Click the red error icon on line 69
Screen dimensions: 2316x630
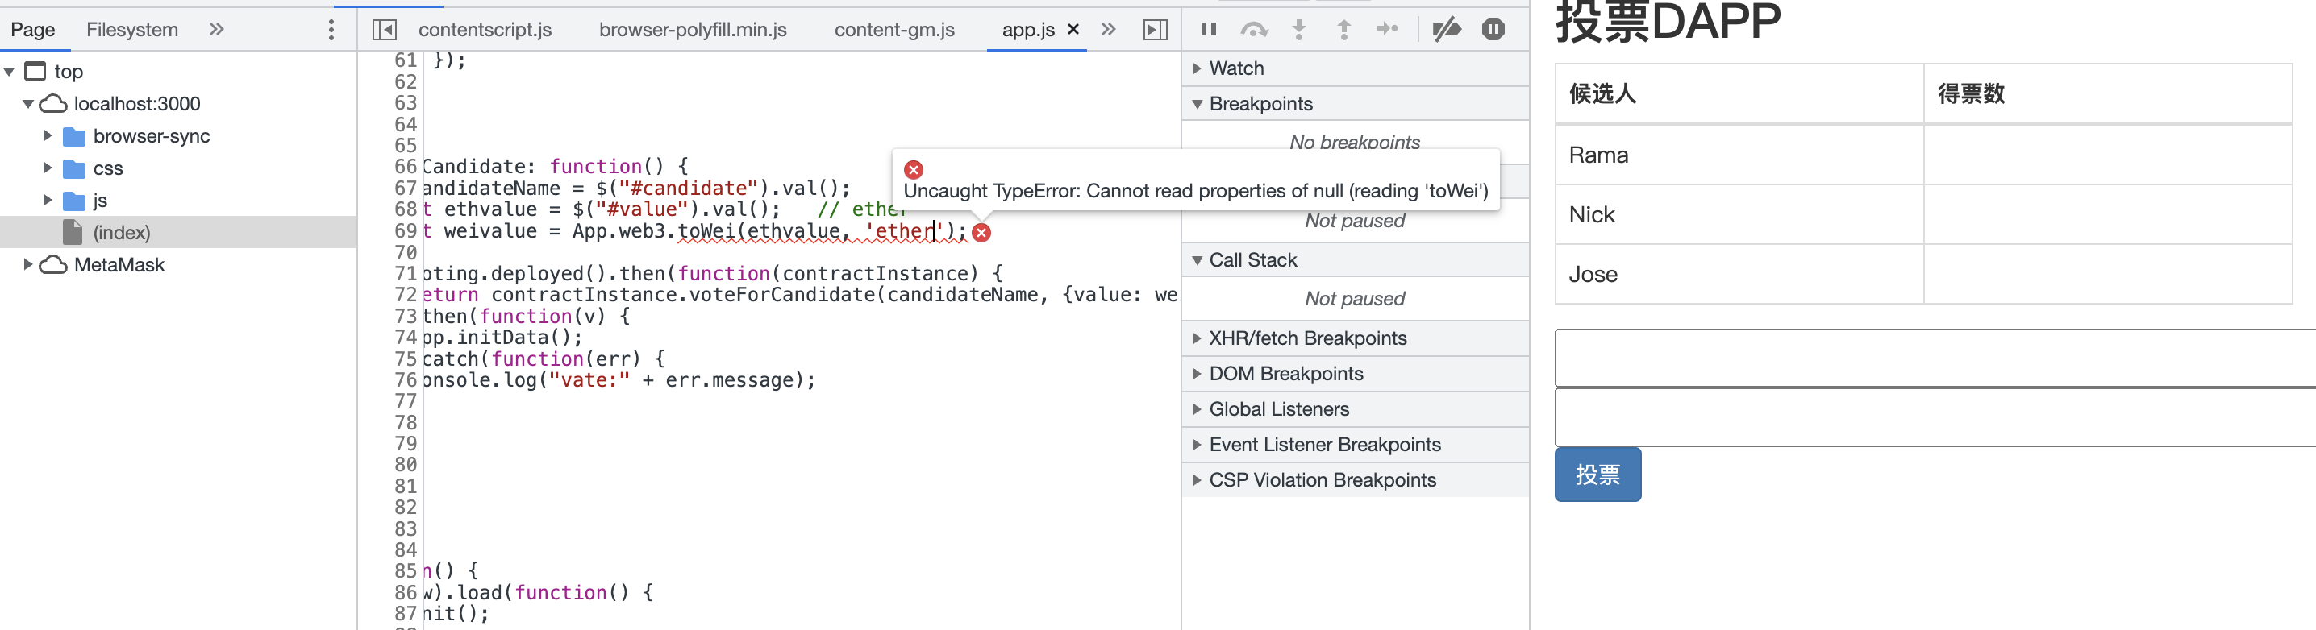(x=981, y=233)
